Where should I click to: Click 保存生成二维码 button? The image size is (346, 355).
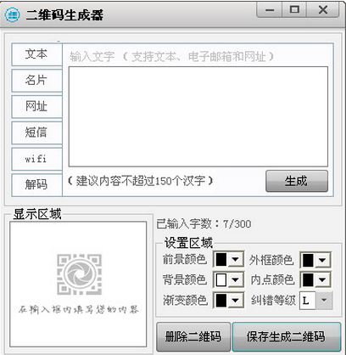pos(287,336)
